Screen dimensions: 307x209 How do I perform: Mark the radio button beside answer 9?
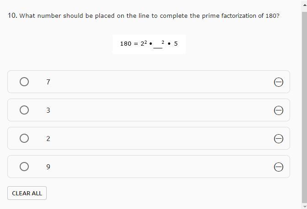tap(24, 167)
